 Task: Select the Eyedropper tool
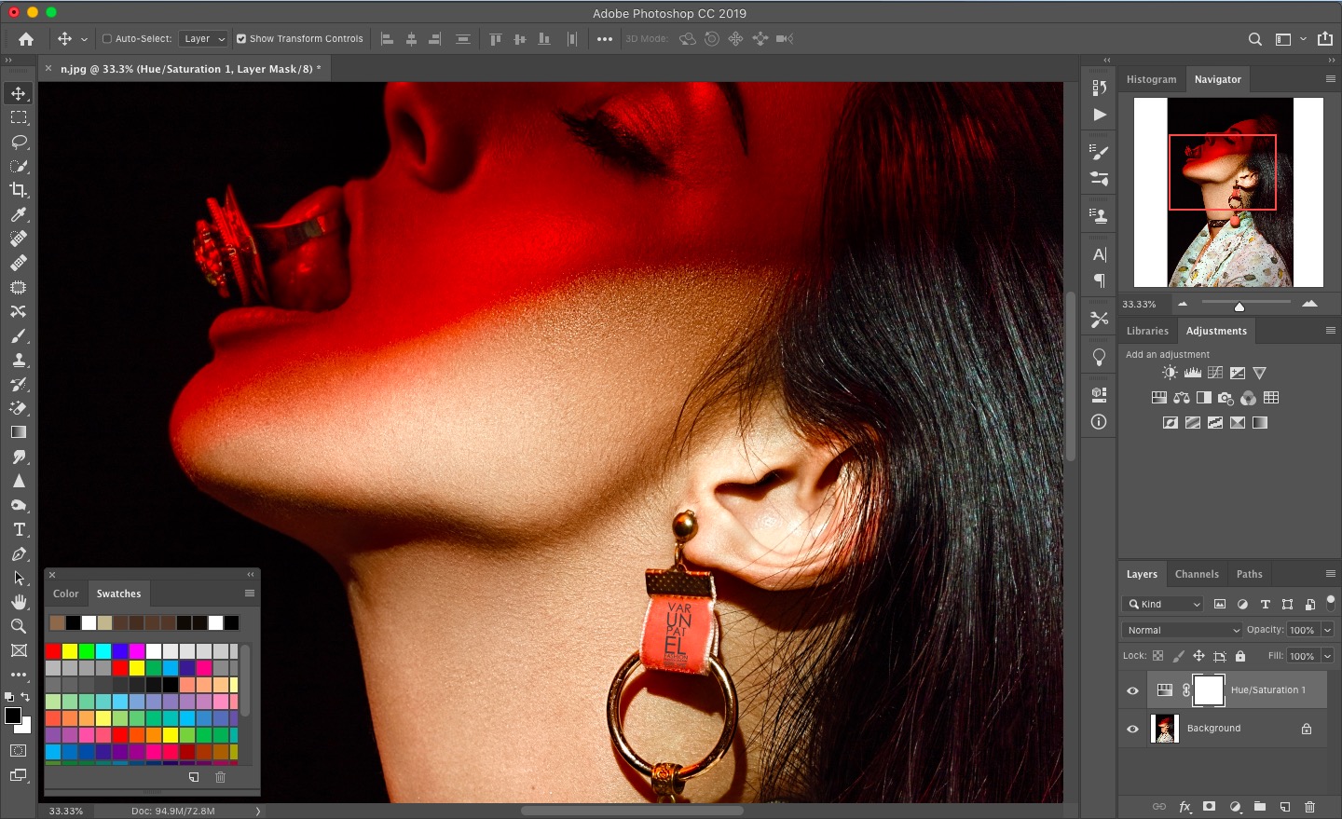[19, 214]
